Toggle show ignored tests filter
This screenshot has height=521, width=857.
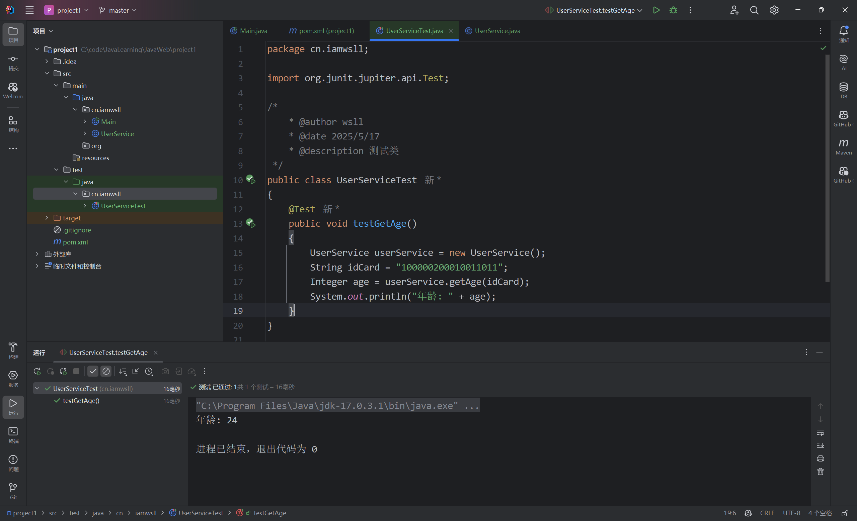click(106, 371)
